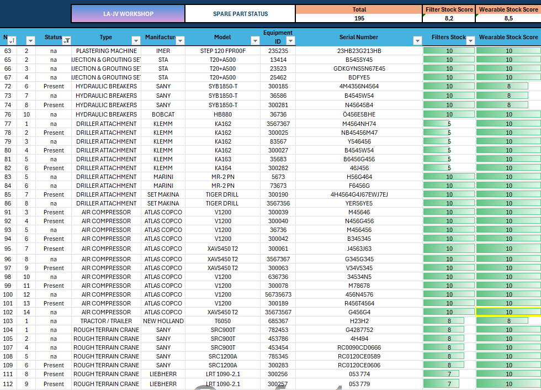The height and width of the screenshot is (390, 541).
Task: Select serial number NB45456M47
Action: tap(359, 133)
